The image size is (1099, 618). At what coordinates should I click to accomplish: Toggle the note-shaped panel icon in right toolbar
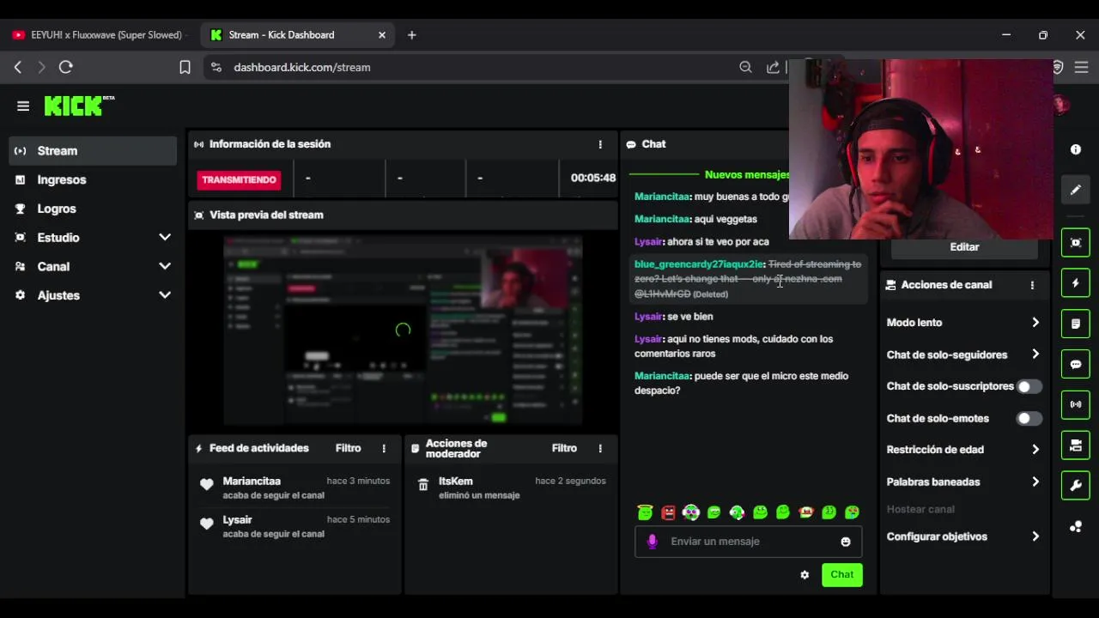(1076, 324)
